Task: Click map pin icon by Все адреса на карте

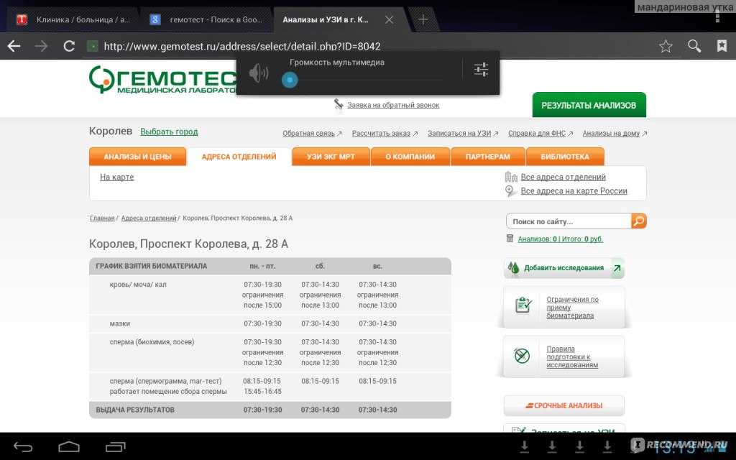Action: (510, 191)
